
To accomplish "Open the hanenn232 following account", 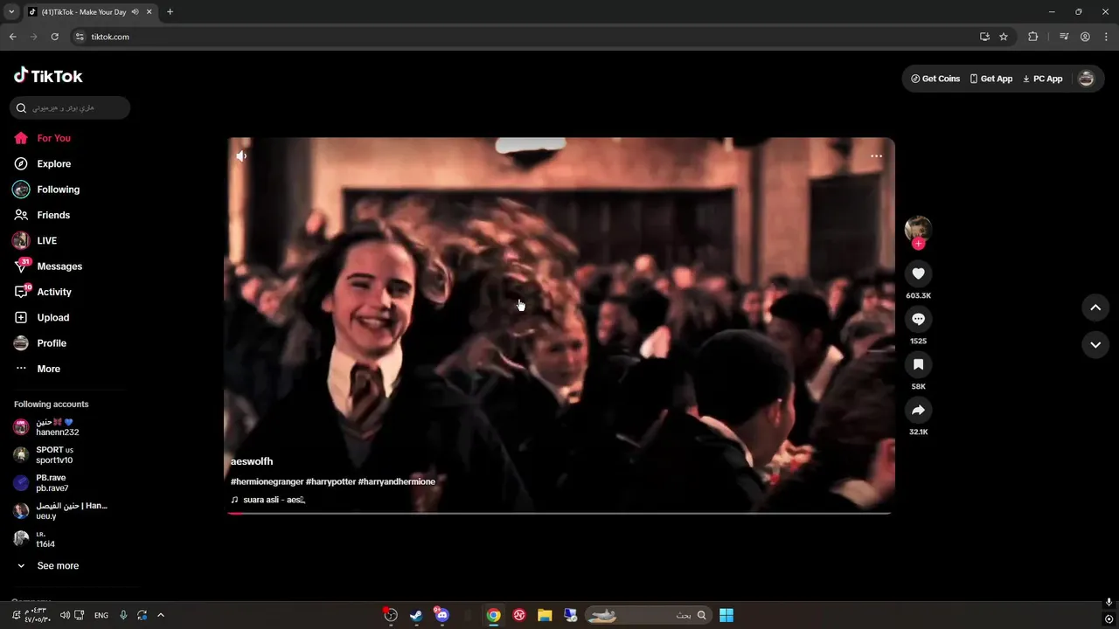I will pyautogui.click(x=58, y=427).
